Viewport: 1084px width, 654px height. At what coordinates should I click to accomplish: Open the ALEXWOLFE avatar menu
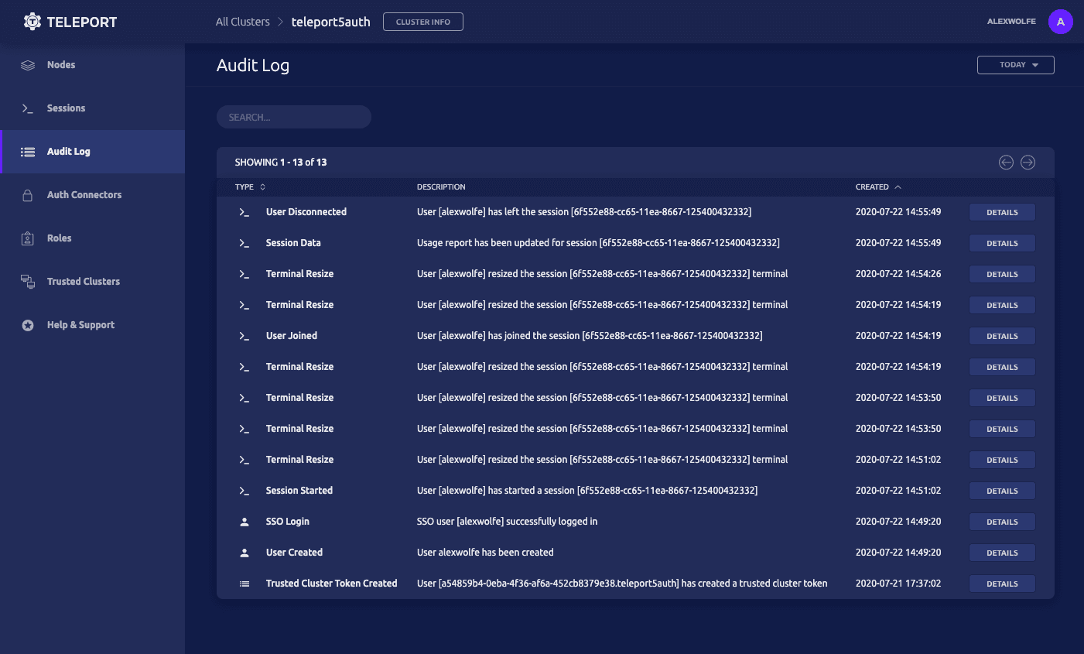pyautogui.click(x=1060, y=22)
